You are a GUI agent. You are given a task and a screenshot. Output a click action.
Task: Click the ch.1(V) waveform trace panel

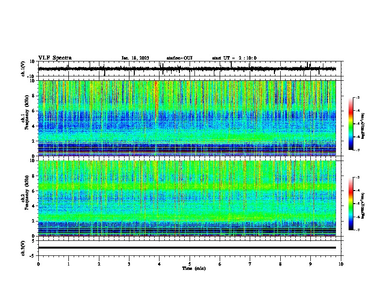click(x=190, y=69)
